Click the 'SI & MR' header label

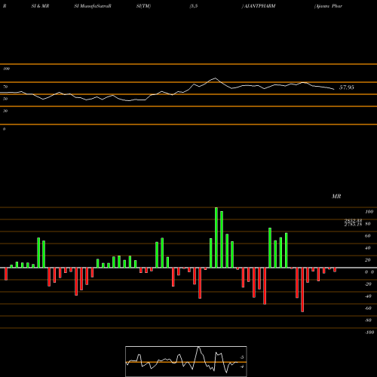[40, 6]
